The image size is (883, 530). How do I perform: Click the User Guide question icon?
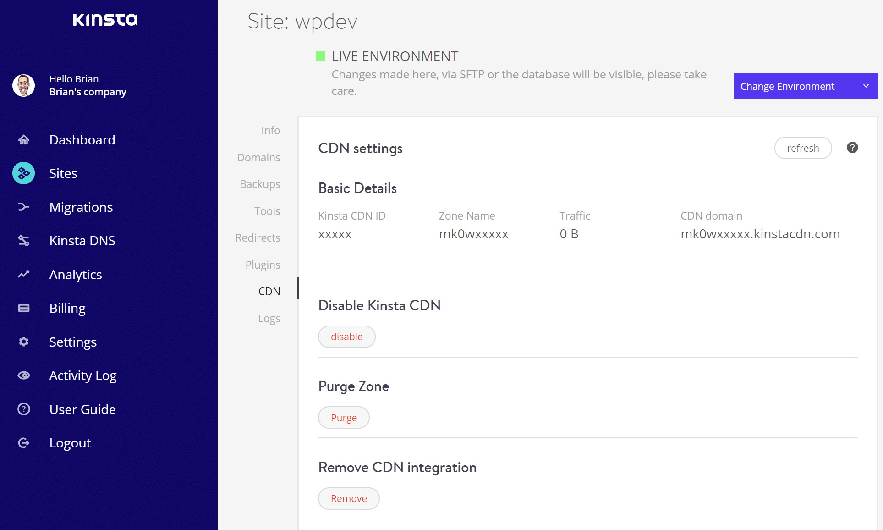pos(24,409)
